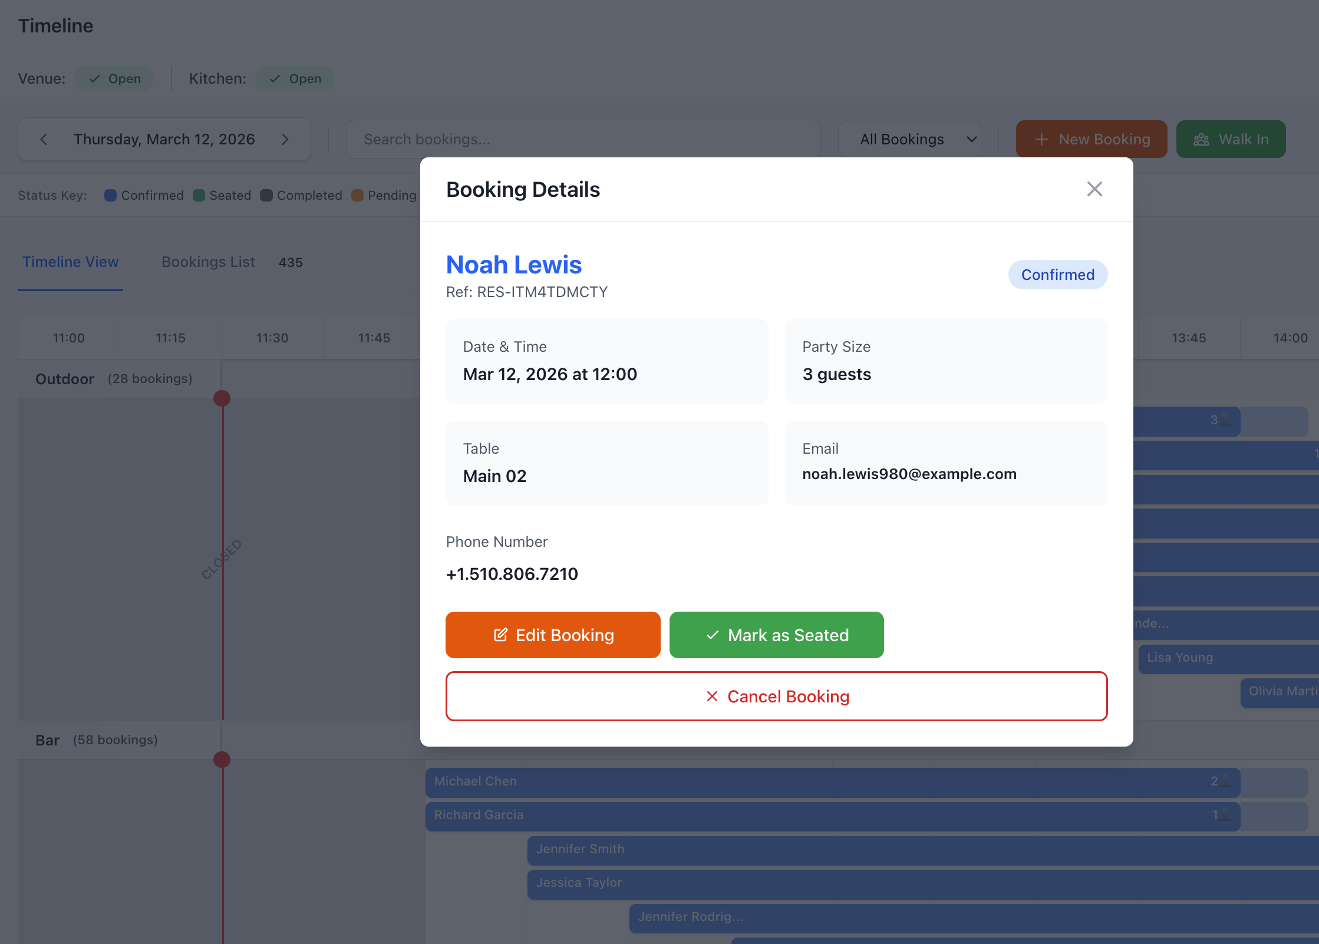Select the Timeline View tab
Screen dimensions: 1319x944
click(x=70, y=262)
